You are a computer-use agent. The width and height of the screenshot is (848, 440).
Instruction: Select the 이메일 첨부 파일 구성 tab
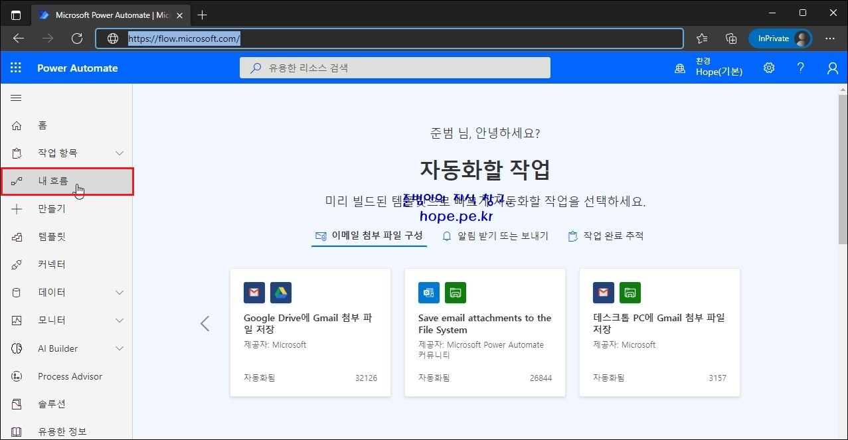(369, 236)
